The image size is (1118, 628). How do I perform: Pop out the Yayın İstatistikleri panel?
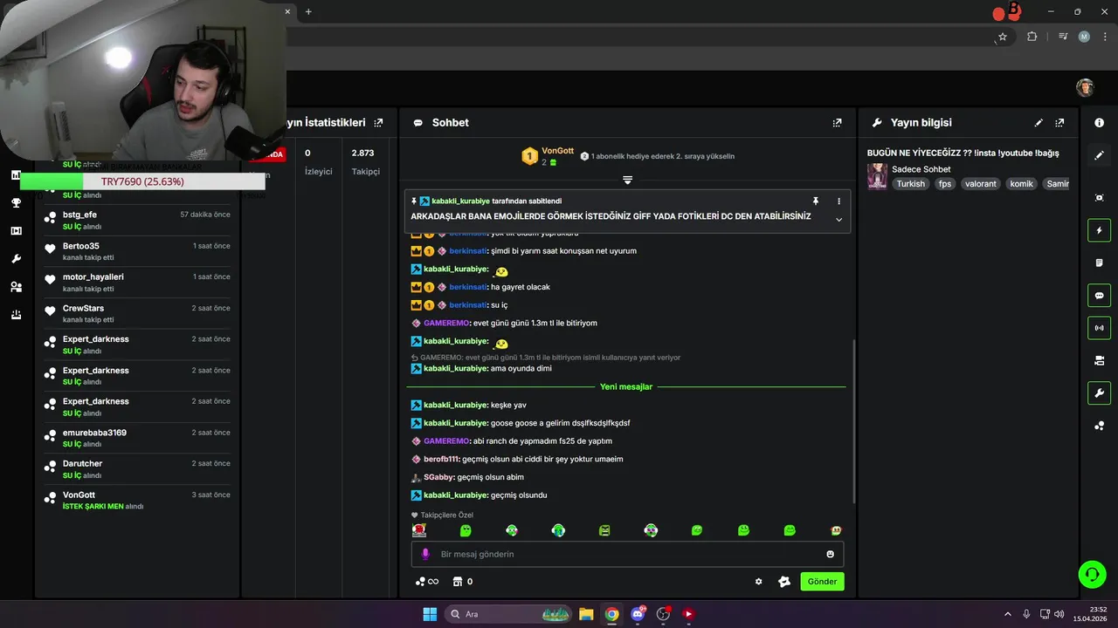[x=378, y=123]
